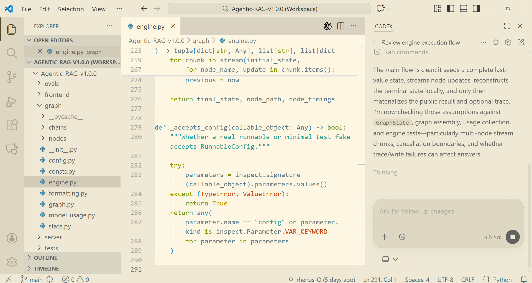Screen dimensions: 532x283
Task: Stop the running Codex task
Action: click(513, 237)
